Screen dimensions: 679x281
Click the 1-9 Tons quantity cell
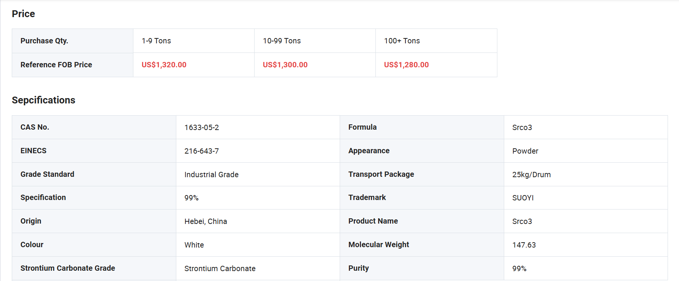[156, 41]
